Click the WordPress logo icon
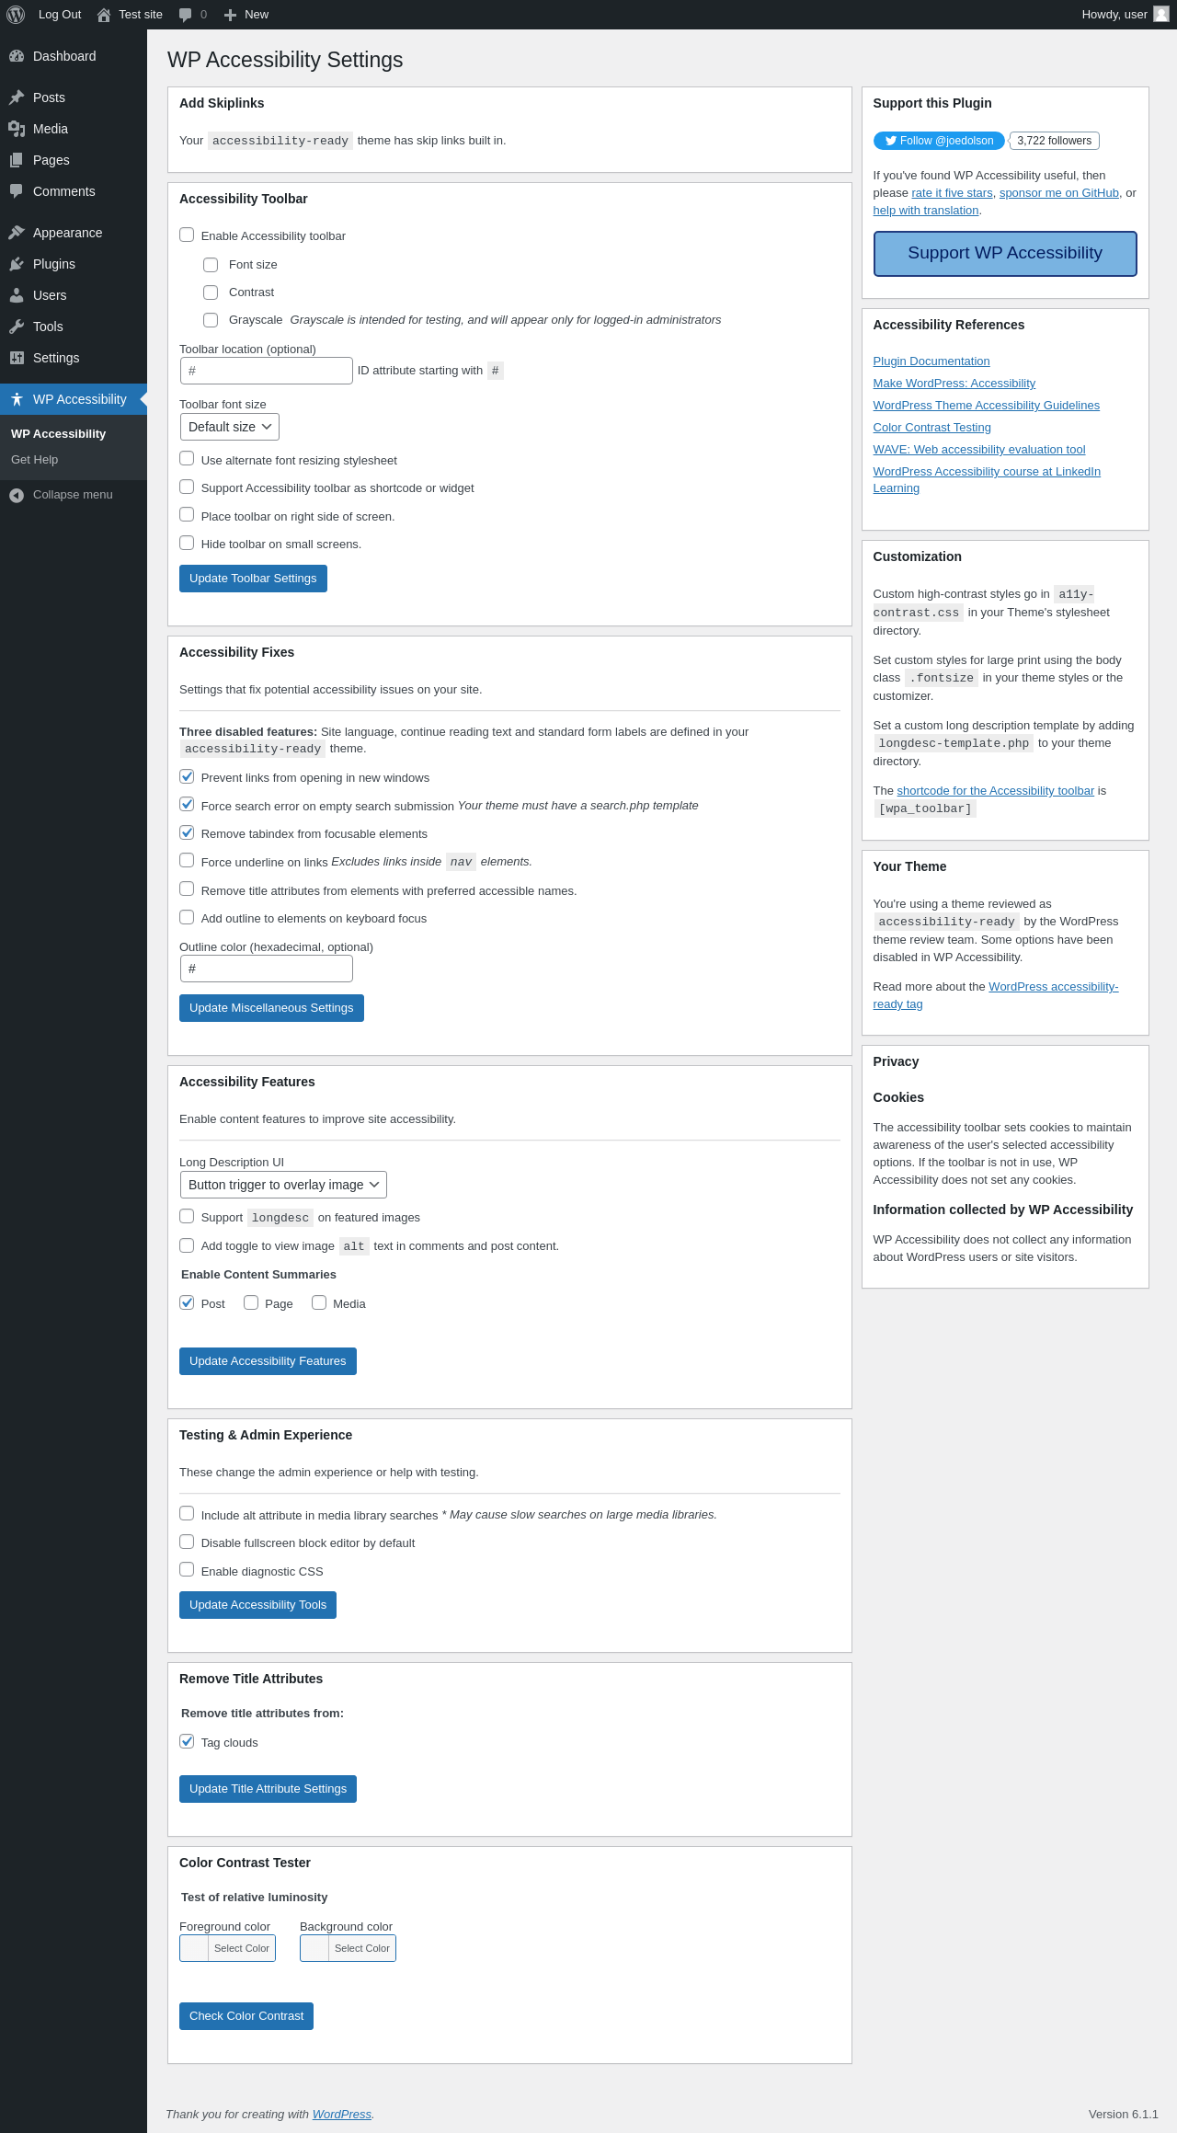1177x2133 pixels. click(x=16, y=15)
